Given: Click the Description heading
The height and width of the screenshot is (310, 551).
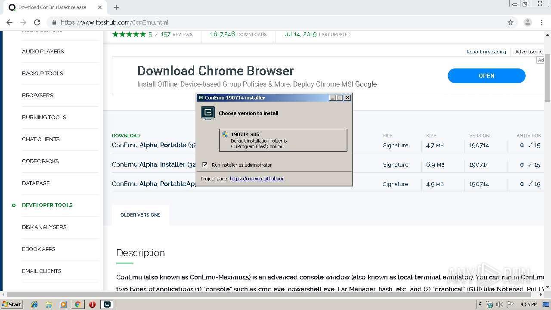Looking at the screenshot, I should tap(140, 253).
